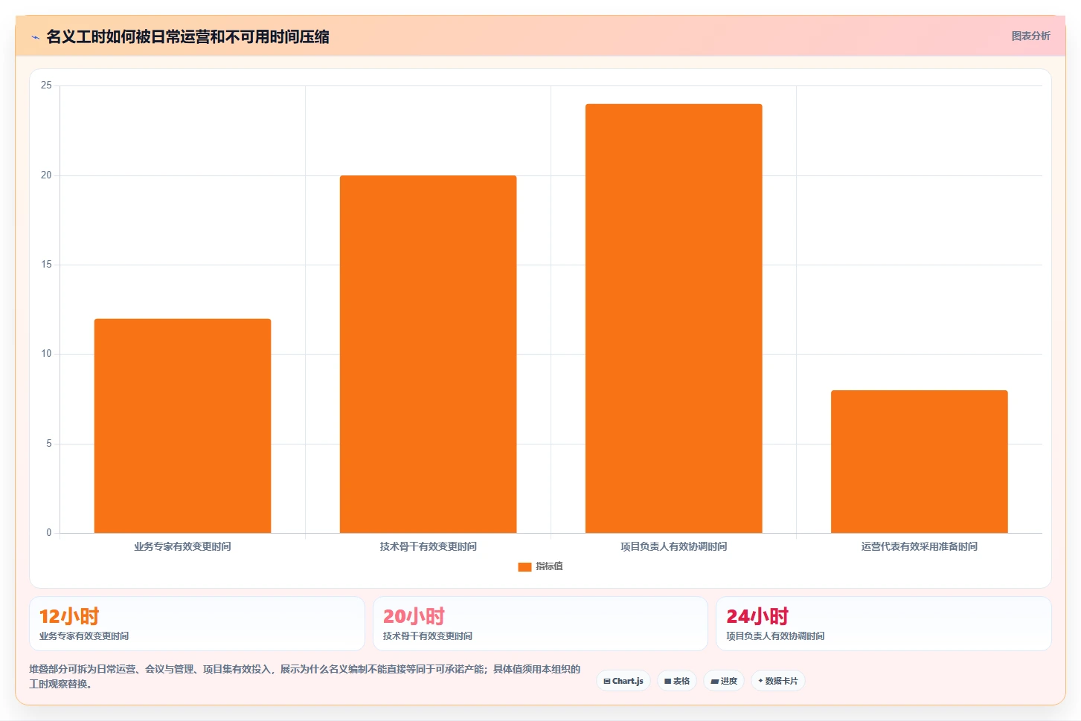Viewport: 1081px width, 721px height.
Task: Open the 24小时 stat card
Action: [884, 624]
